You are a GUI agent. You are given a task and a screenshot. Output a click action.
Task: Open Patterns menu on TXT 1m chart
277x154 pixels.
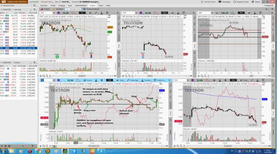pyautogui.click(x=159, y=80)
